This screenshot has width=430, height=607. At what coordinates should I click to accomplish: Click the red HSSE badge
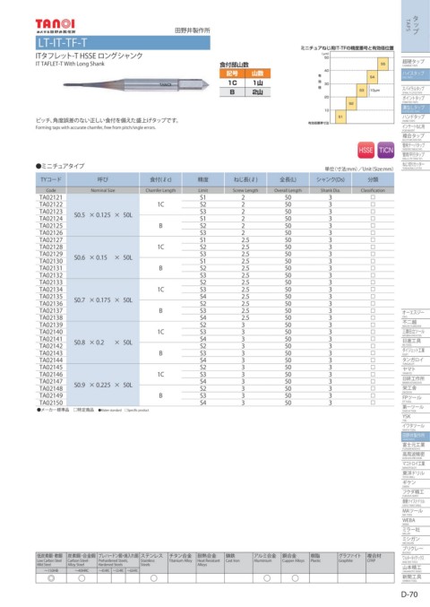(365, 151)
